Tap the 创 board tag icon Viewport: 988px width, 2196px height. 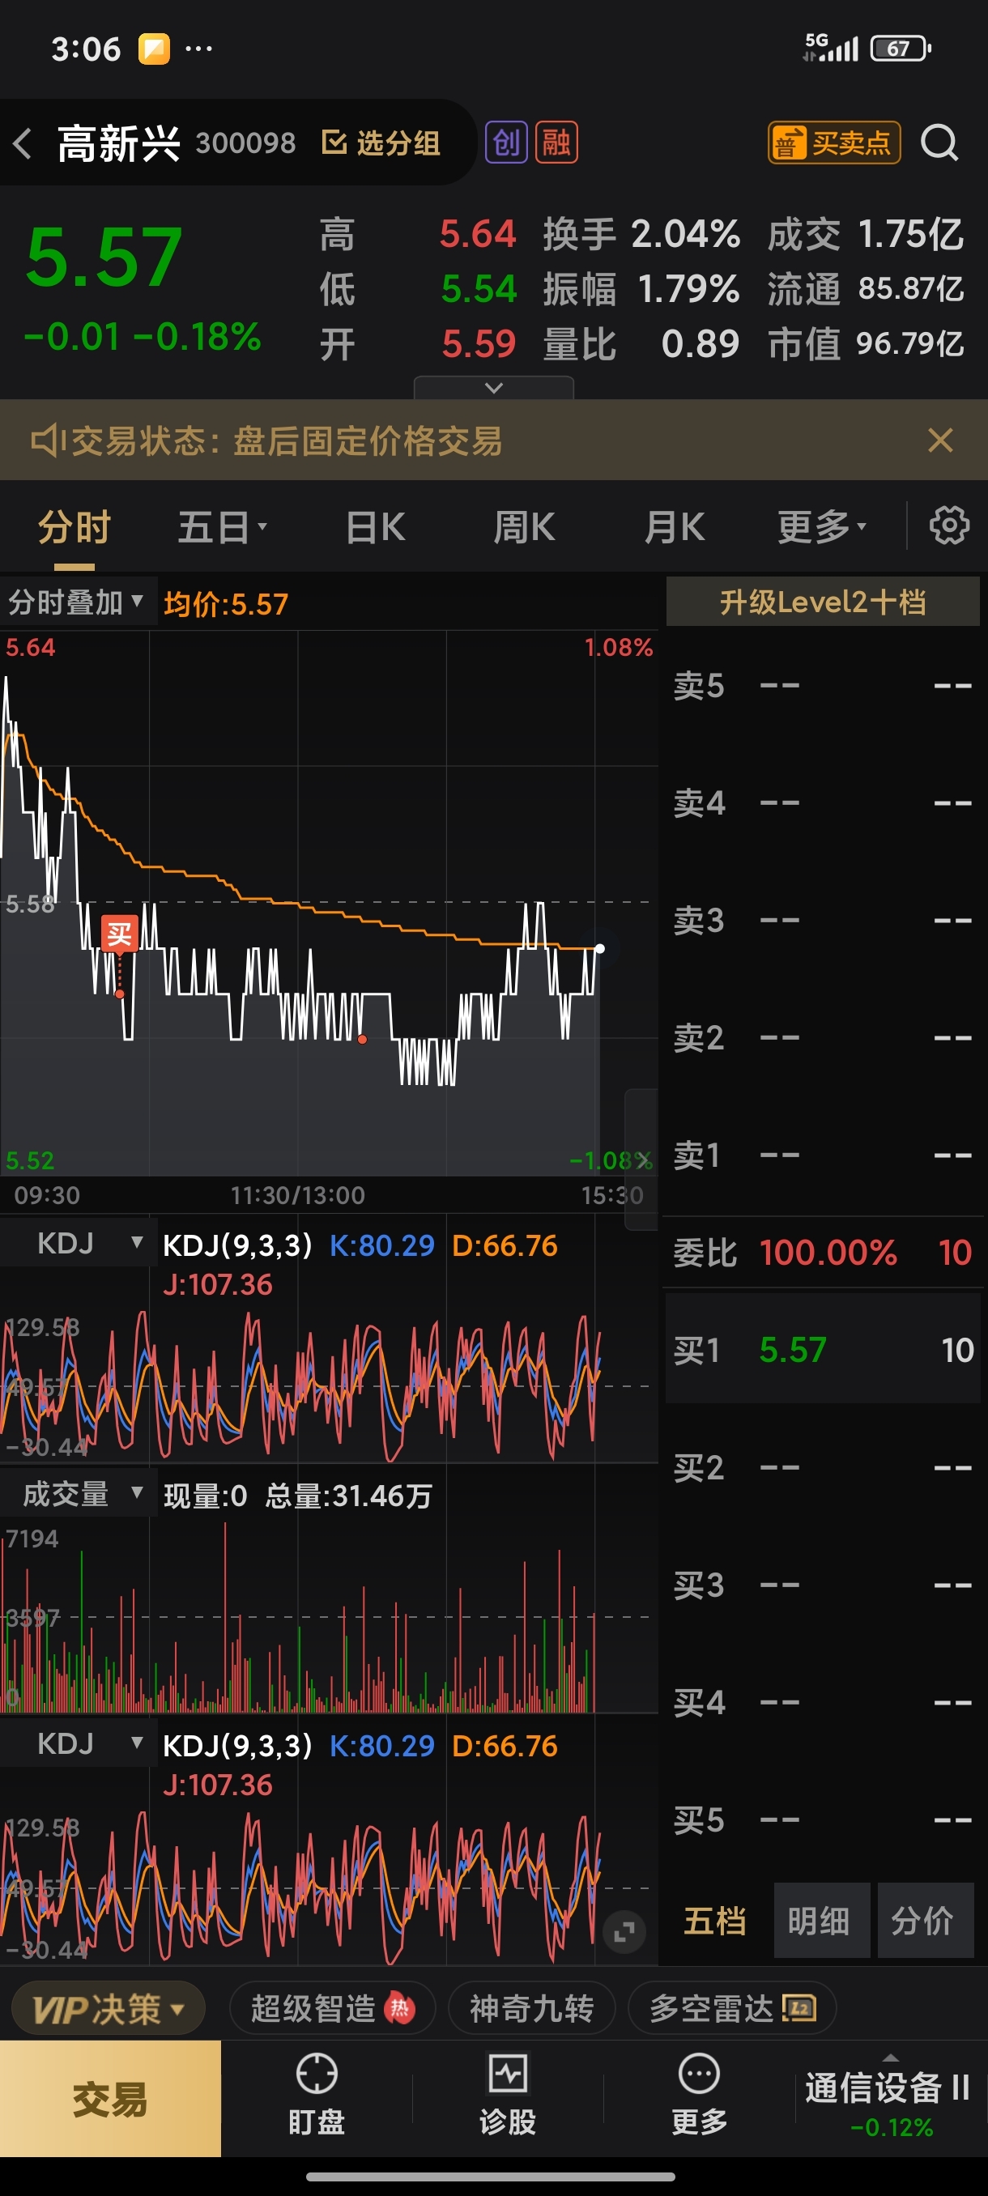pyautogui.click(x=506, y=143)
